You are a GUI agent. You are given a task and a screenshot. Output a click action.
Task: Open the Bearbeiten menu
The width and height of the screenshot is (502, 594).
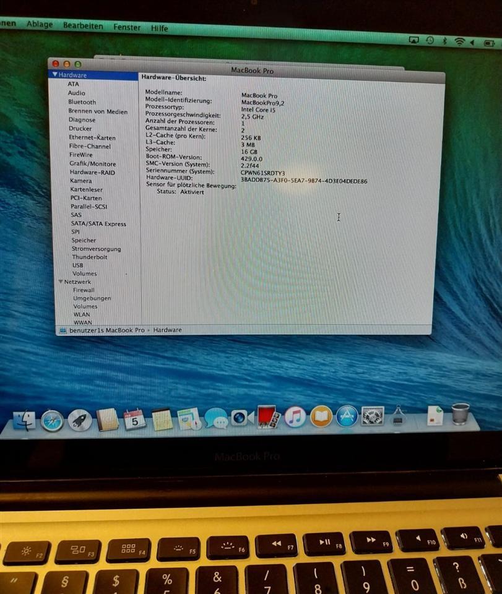click(83, 26)
